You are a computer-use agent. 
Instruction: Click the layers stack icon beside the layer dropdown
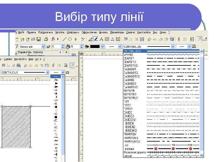[x=48, y=47]
